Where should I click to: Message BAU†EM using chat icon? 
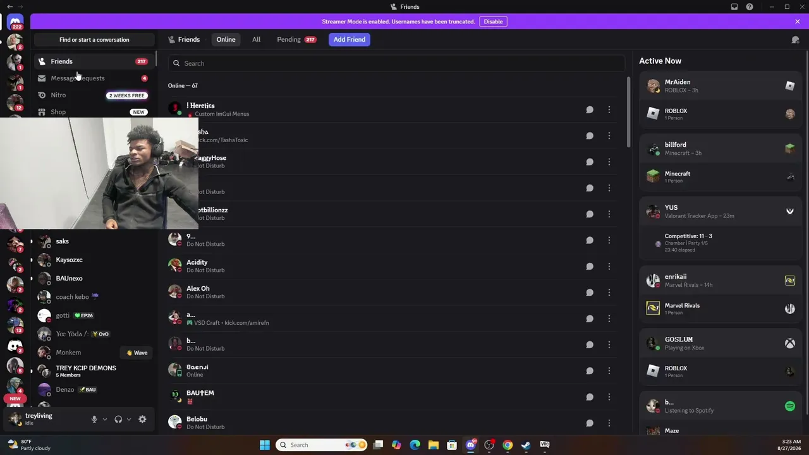[x=590, y=397]
